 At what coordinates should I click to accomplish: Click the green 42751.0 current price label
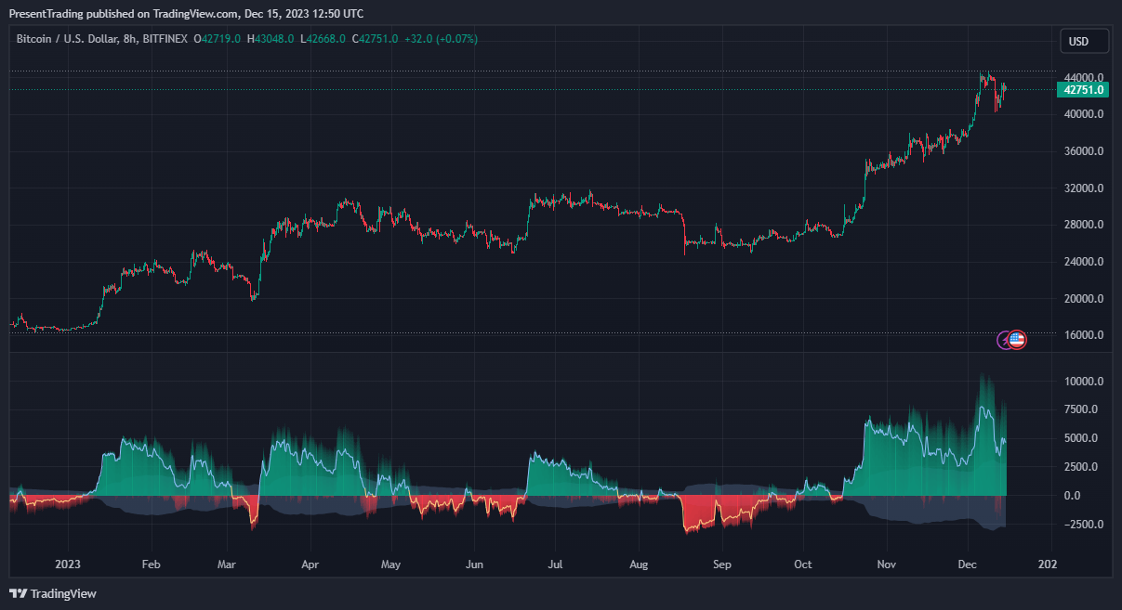point(1083,90)
